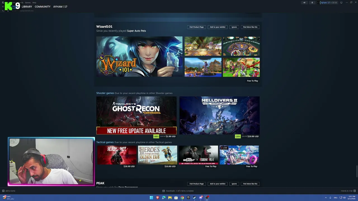Open Arena Breakout Resident Evil capsule
The height and width of the screenshot is (201, 358).
198,155
